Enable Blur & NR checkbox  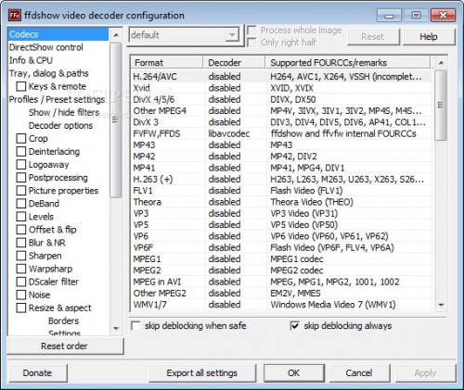(x=21, y=243)
